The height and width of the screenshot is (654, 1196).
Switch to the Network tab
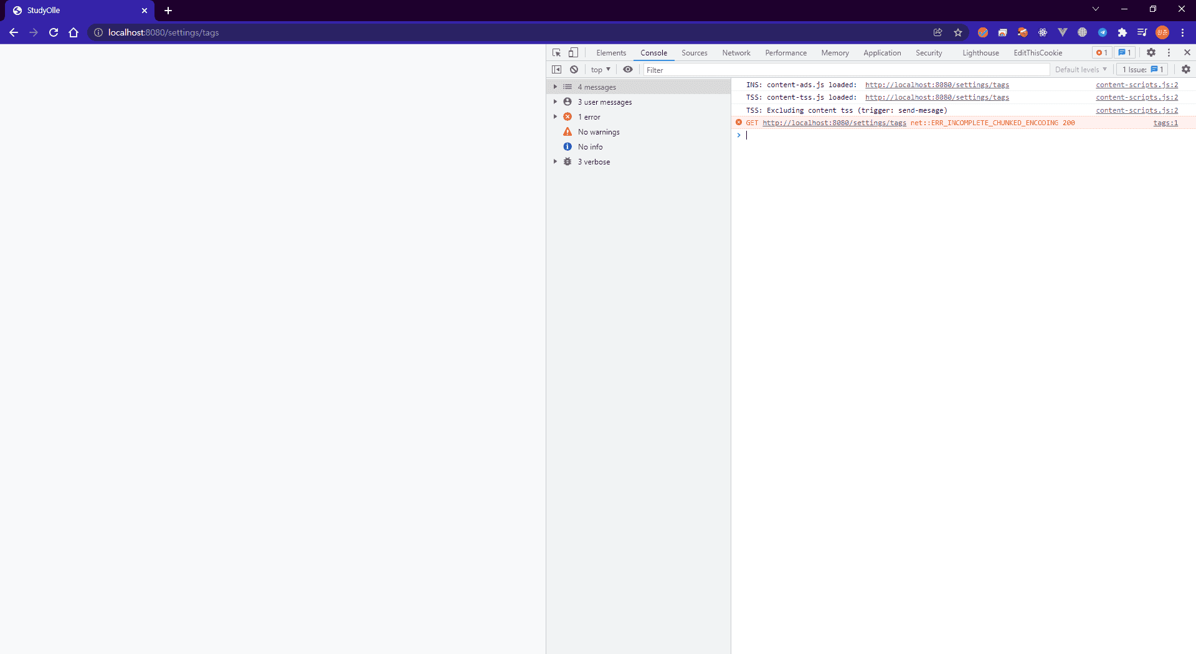tap(736, 53)
